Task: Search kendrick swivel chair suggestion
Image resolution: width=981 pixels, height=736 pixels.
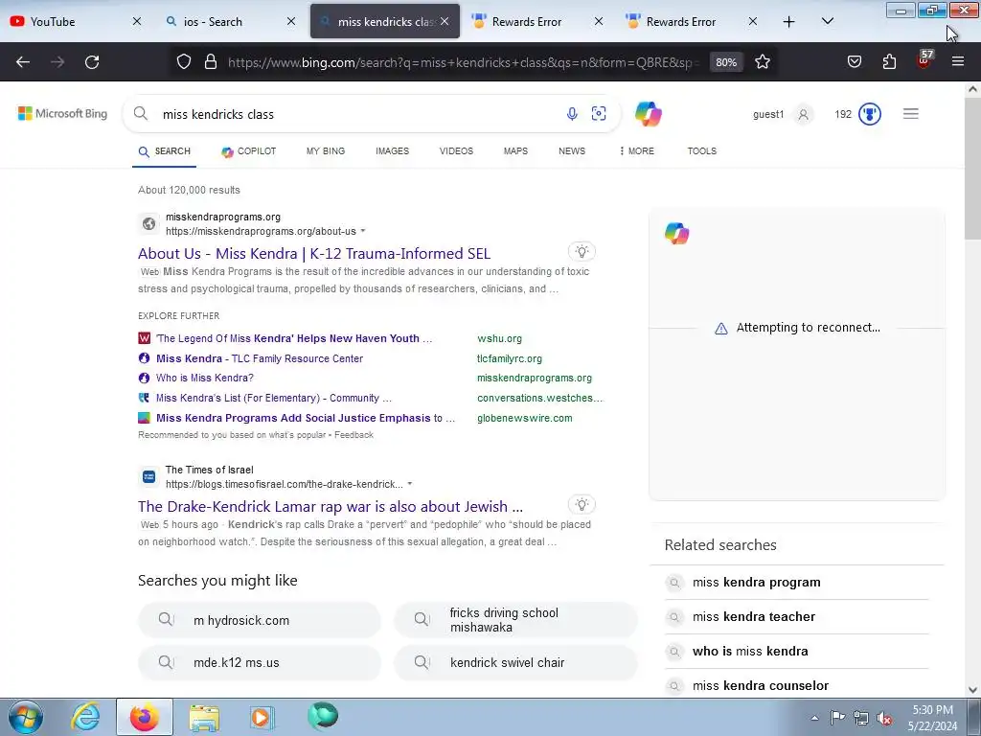Action: tap(515, 663)
